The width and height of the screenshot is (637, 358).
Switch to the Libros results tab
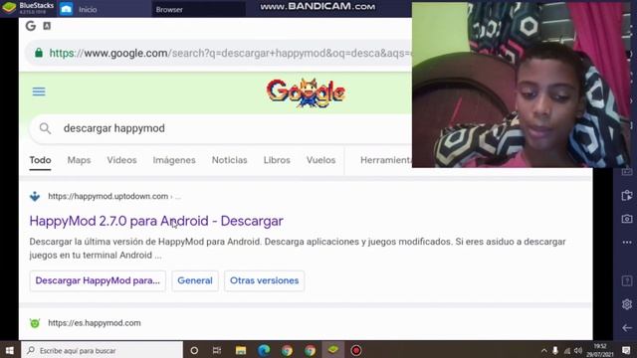tap(277, 160)
